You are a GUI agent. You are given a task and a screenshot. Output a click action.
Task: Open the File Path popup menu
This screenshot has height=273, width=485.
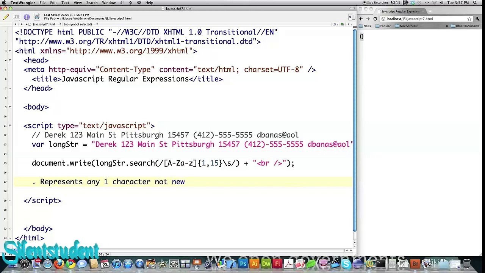pos(52,19)
